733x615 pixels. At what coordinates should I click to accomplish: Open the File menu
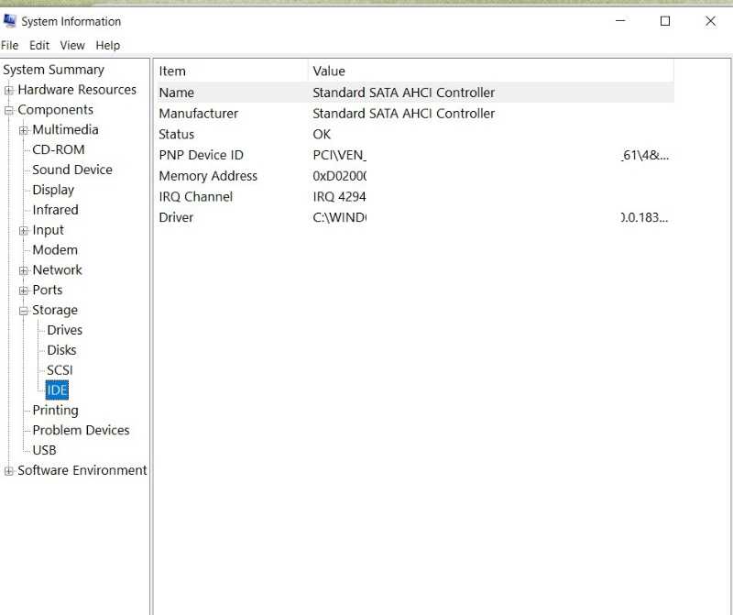pos(9,44)
